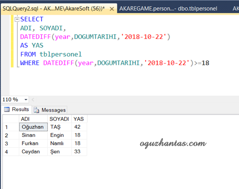Click the tblpersonel table name in query
This screenshot has width=239, height=189.
click(61, 54)
